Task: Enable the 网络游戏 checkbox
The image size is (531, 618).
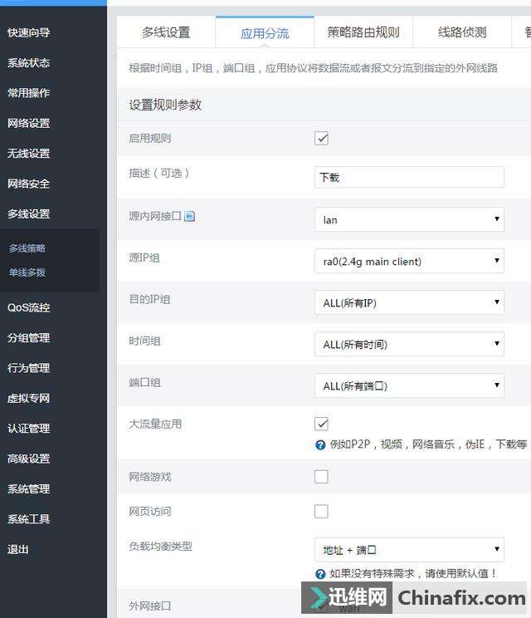Action: (322, 477)
